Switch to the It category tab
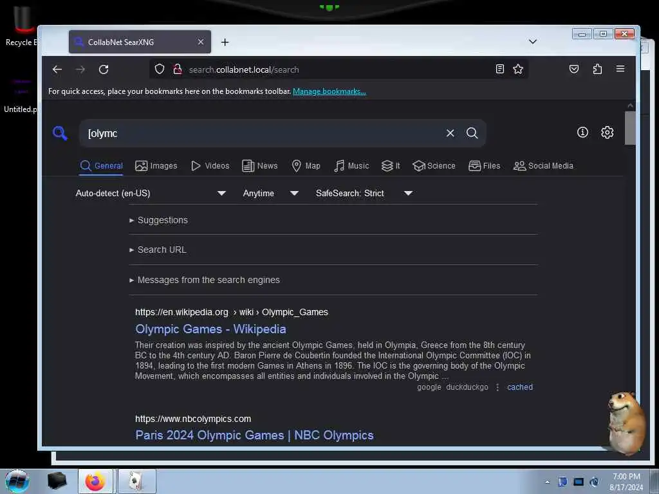This screenshot has height=494, width=659. tap(391, 165)
